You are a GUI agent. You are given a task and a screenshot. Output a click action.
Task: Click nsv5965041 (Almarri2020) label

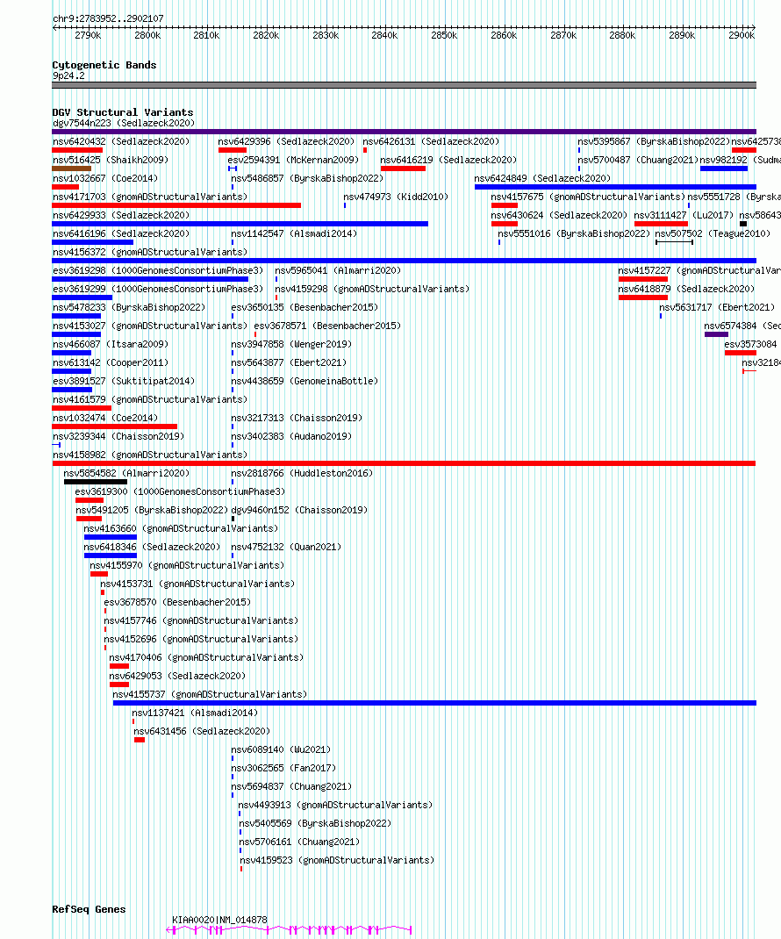[338, 270]
